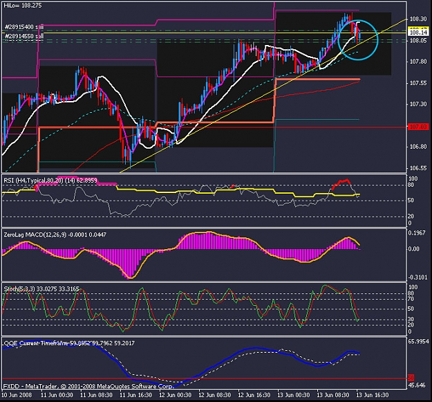
Task: Click the 12 Jun 00:30 time axis label
Action: pos(176,395)
